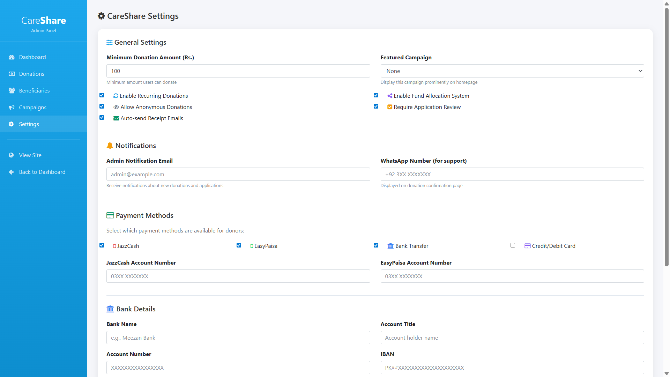Click the recurring sync icon beside Enable Recurring Donations
Image resolution: width=670 pixels, height=377 pixels.
116,96
